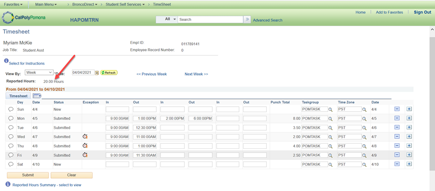This screenshot has height=191, width=435.
Task: Click the info icon beside Select for Instructions
Action: tap(6, 61)
